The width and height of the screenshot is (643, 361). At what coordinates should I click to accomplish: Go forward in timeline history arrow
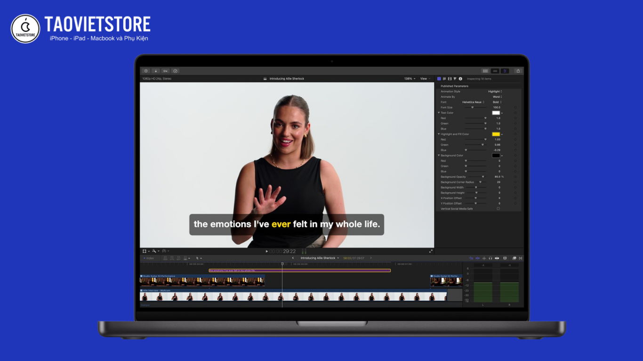371,258
